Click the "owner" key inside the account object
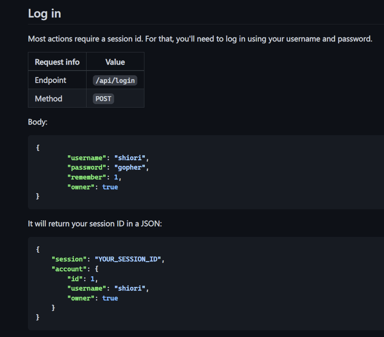Viewport: 384px width, 337px height. pyautogui.click(x=81, y=298)
